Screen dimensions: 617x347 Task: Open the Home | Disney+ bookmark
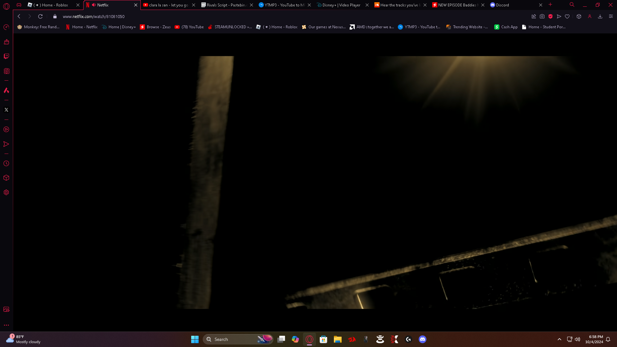(119, 27)
